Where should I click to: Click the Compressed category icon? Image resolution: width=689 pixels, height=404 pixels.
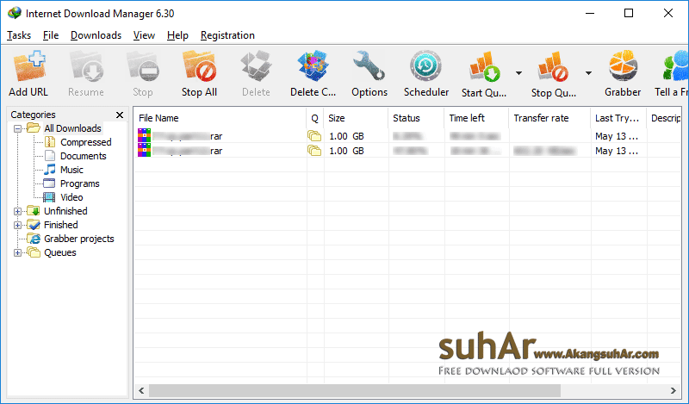pos(50,142)
